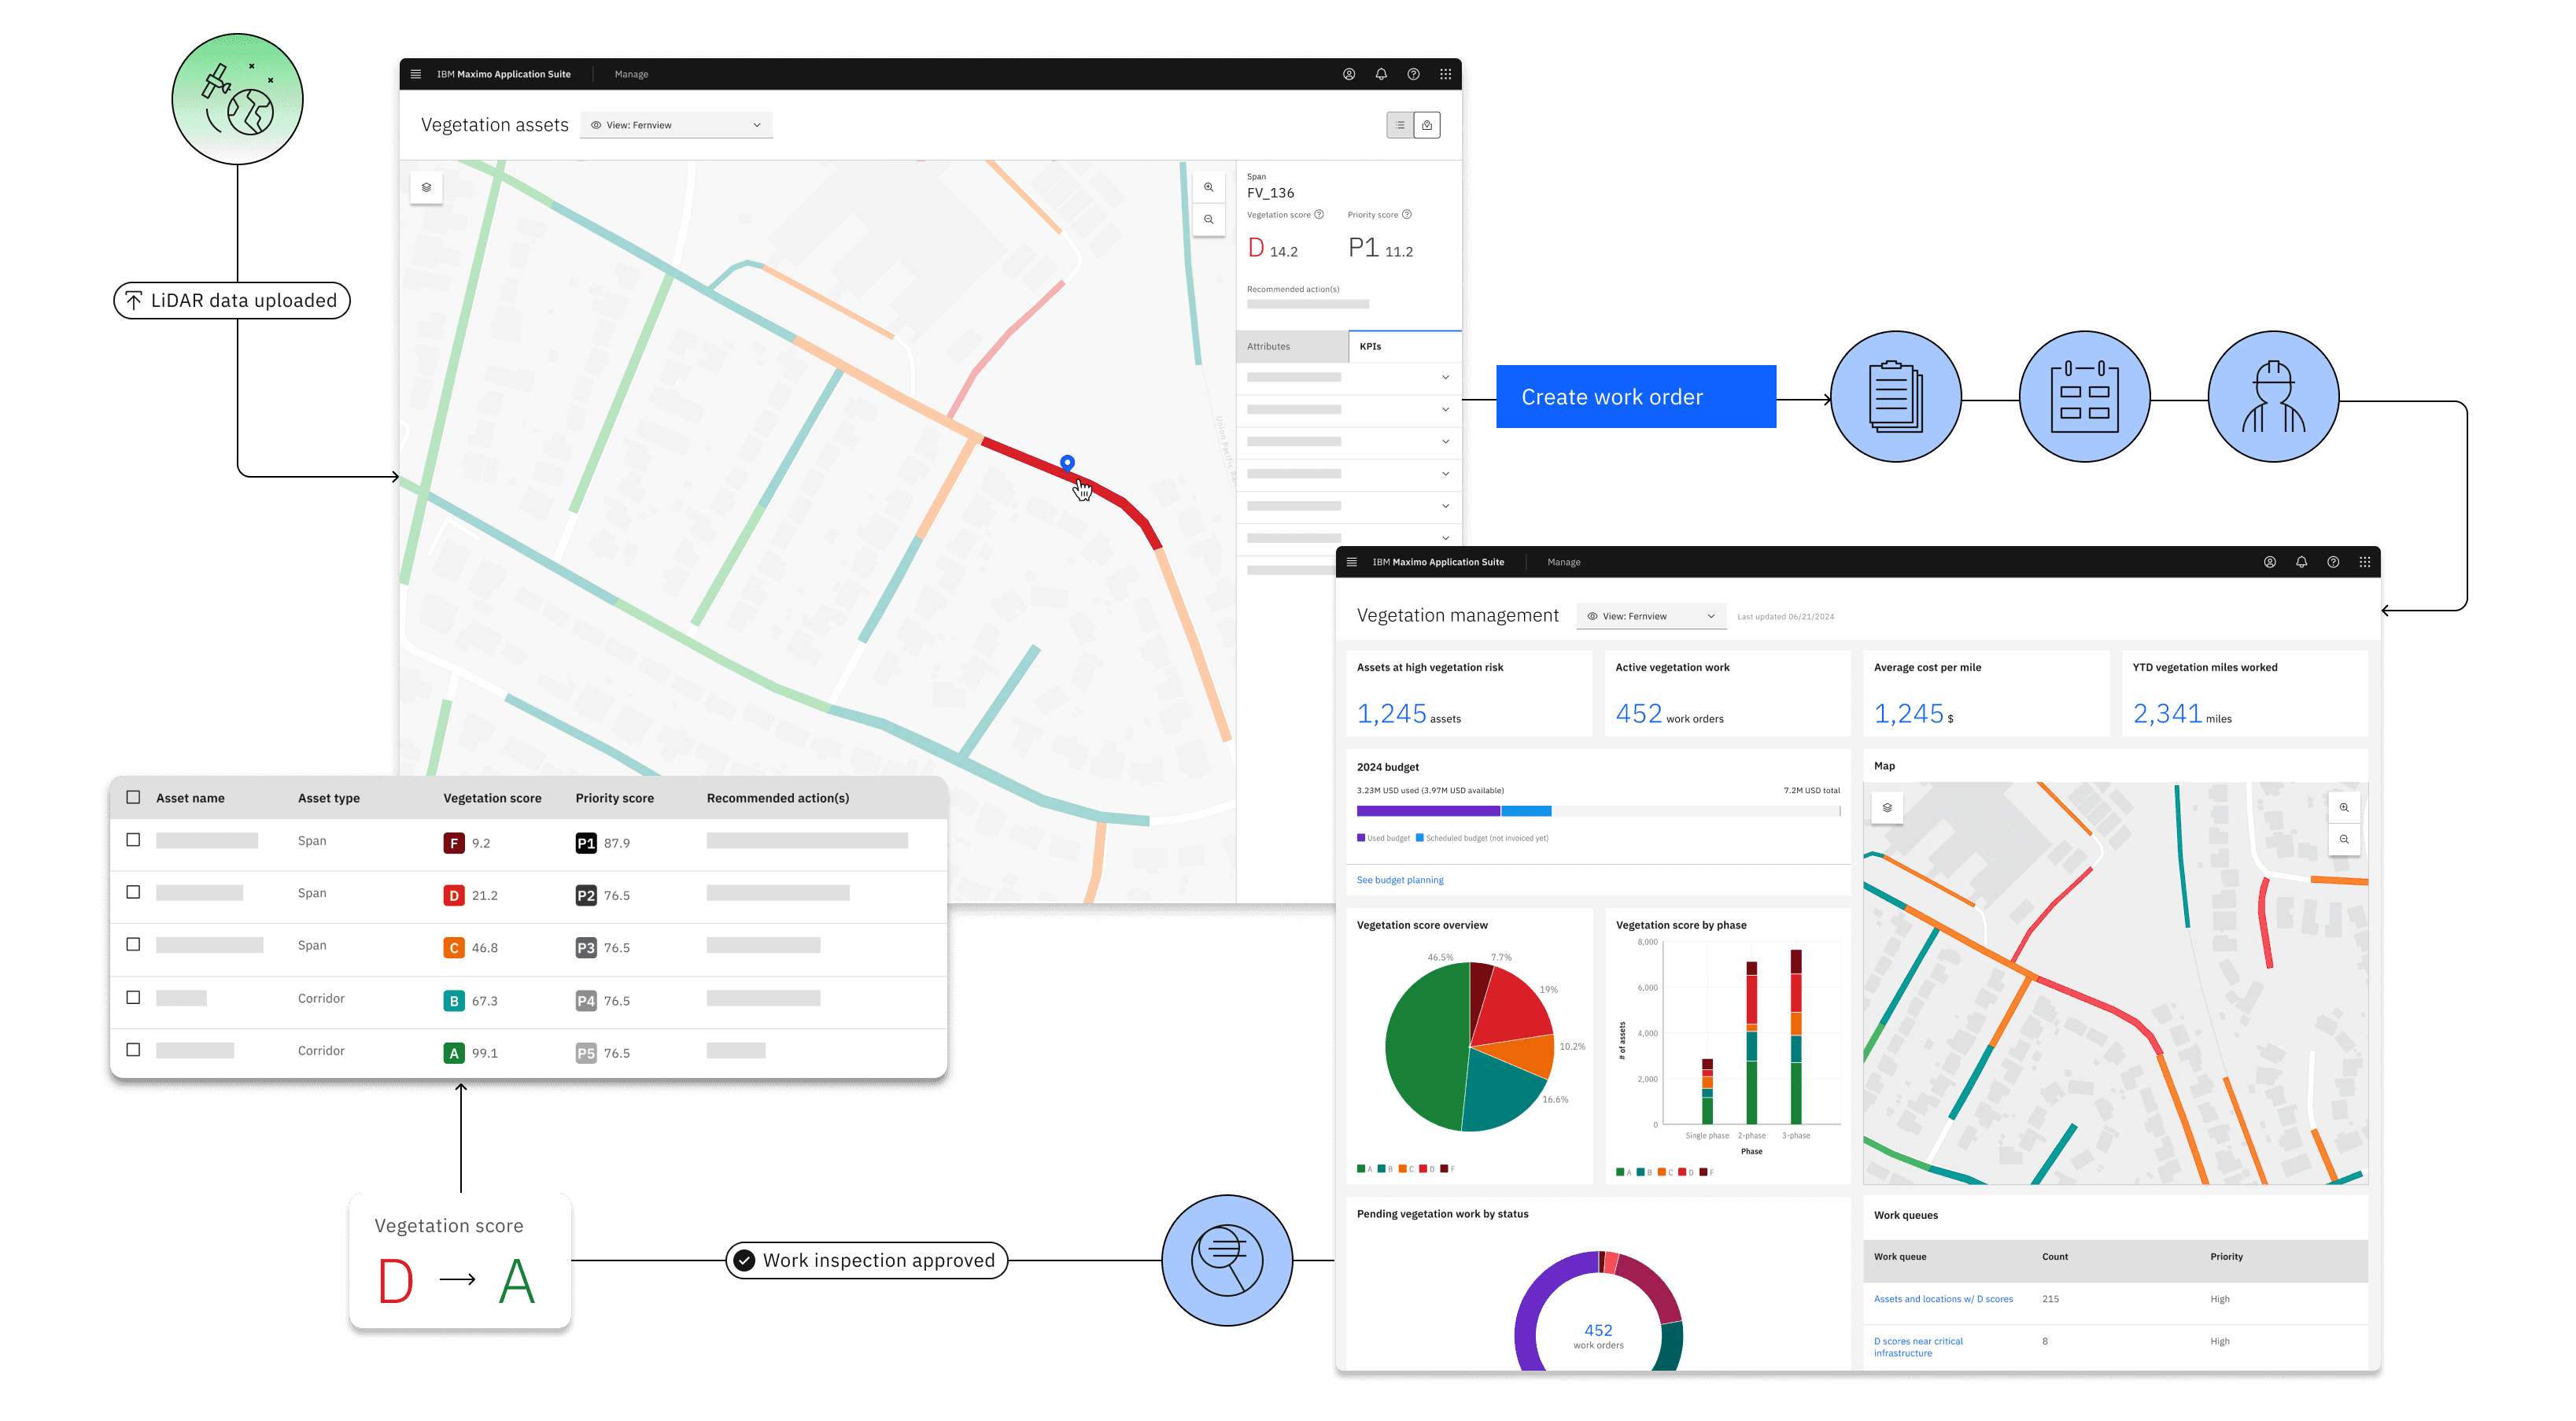
Task: Open View: Fernview dropdown in Vegetation management
Action: coord(1651,616)
